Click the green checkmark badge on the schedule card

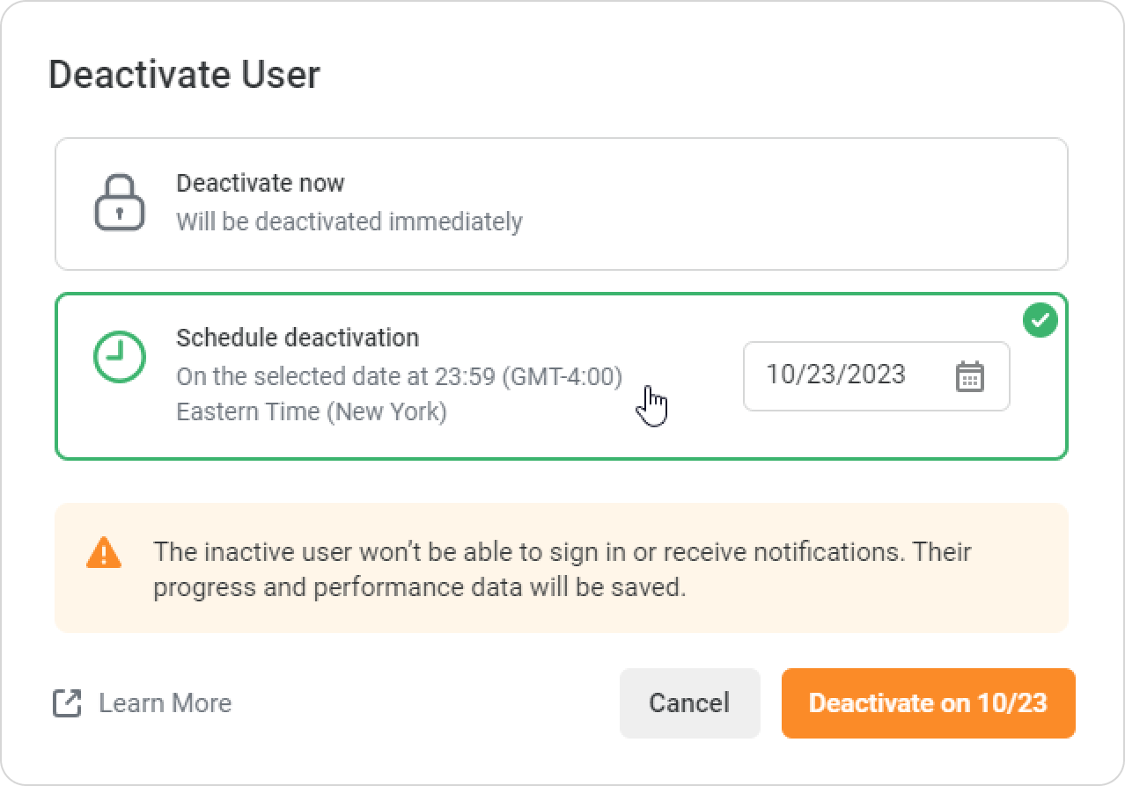pyautogui.click(x=1040, y=320)
